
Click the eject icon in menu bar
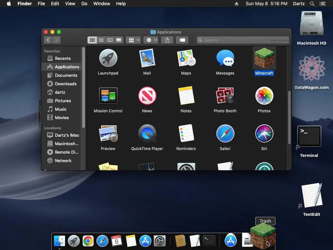point(236,4)
